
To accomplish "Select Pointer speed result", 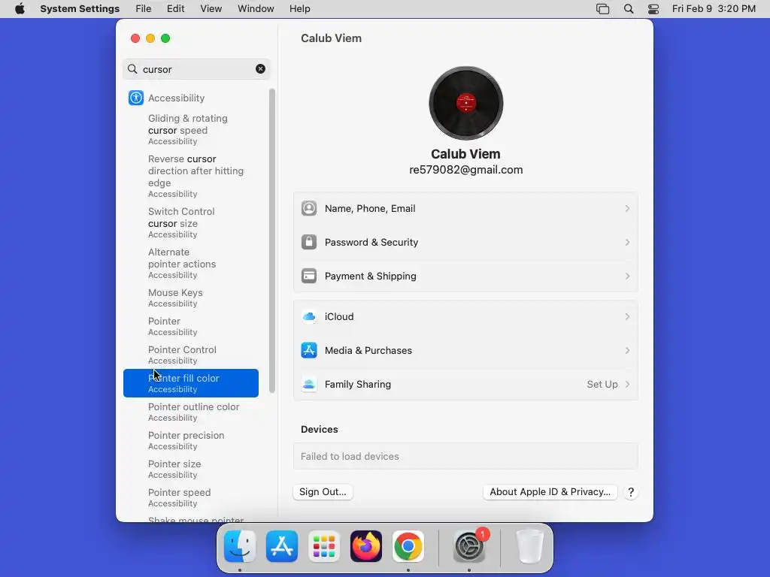I will tap(191, 497).
